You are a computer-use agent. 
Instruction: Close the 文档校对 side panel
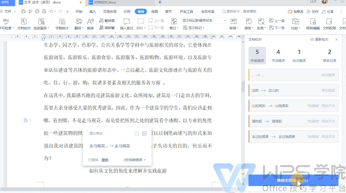(337, 40)
